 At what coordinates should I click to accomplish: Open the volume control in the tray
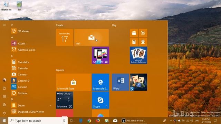click(x=191, y=121)
